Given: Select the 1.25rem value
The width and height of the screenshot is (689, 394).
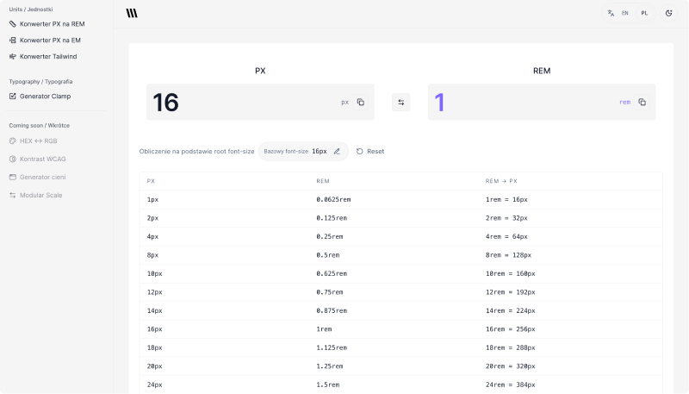Looking at the screenshot, I should 330,366.
